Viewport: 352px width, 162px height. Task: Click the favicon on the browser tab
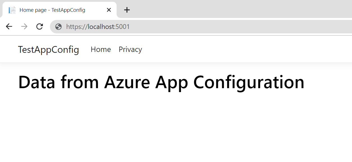[12, 10]
